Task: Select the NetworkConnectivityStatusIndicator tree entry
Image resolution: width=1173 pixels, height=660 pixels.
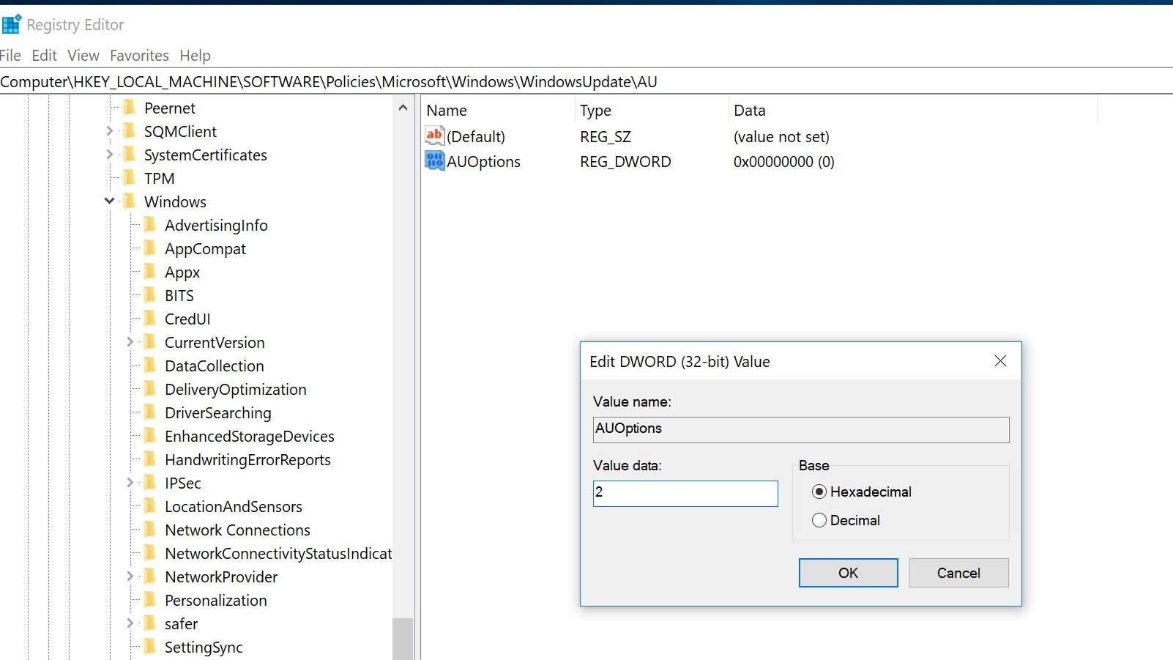Action: [x=278, y=553]
